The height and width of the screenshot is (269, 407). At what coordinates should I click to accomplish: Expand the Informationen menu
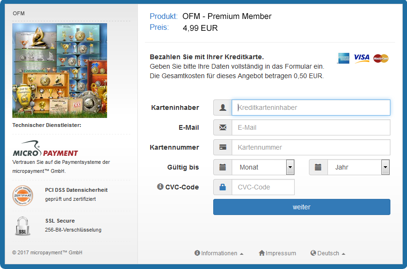click(219, 253)
